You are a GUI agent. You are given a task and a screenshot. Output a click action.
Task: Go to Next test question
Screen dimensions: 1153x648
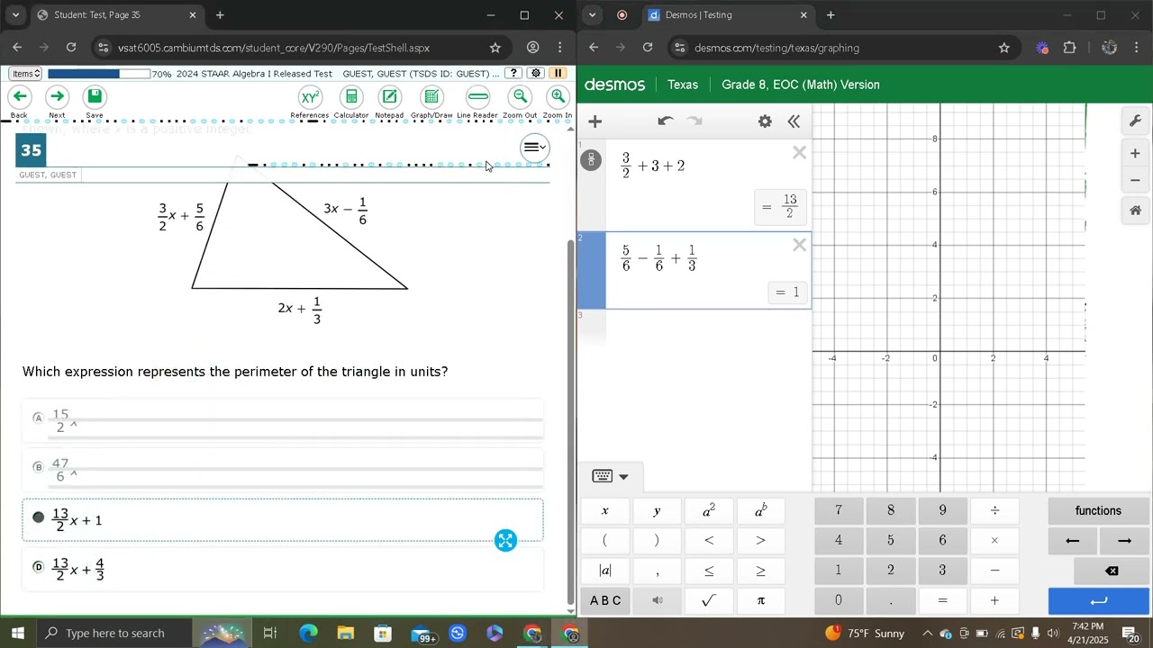point(57,97)
